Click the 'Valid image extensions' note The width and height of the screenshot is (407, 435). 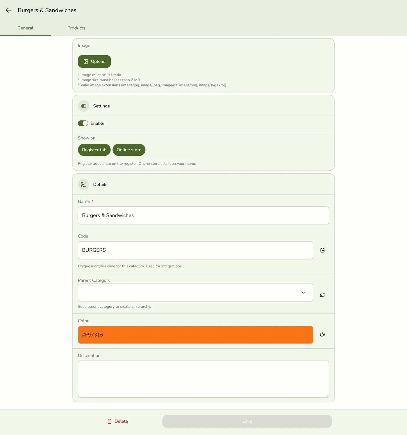[153, 85]
